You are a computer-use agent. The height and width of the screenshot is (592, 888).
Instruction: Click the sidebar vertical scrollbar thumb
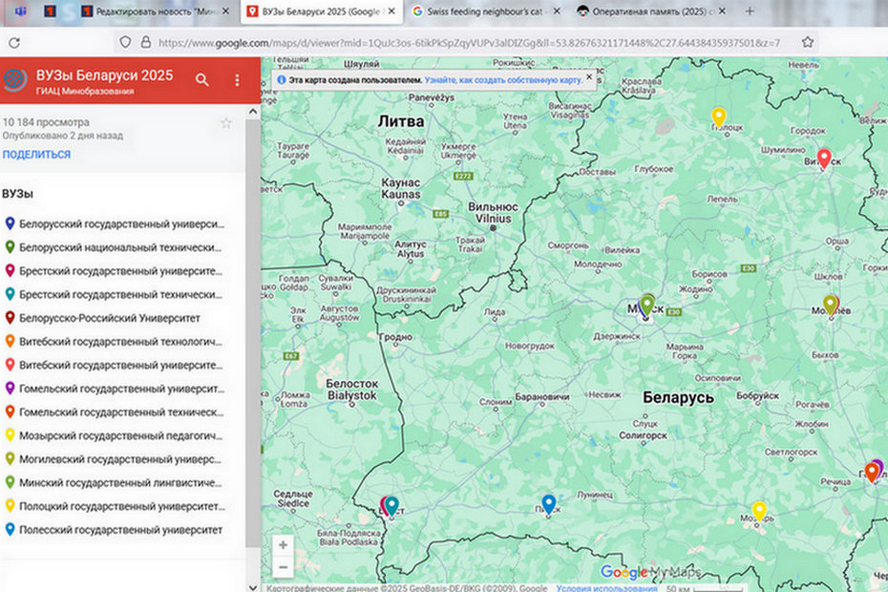(253, 333)
